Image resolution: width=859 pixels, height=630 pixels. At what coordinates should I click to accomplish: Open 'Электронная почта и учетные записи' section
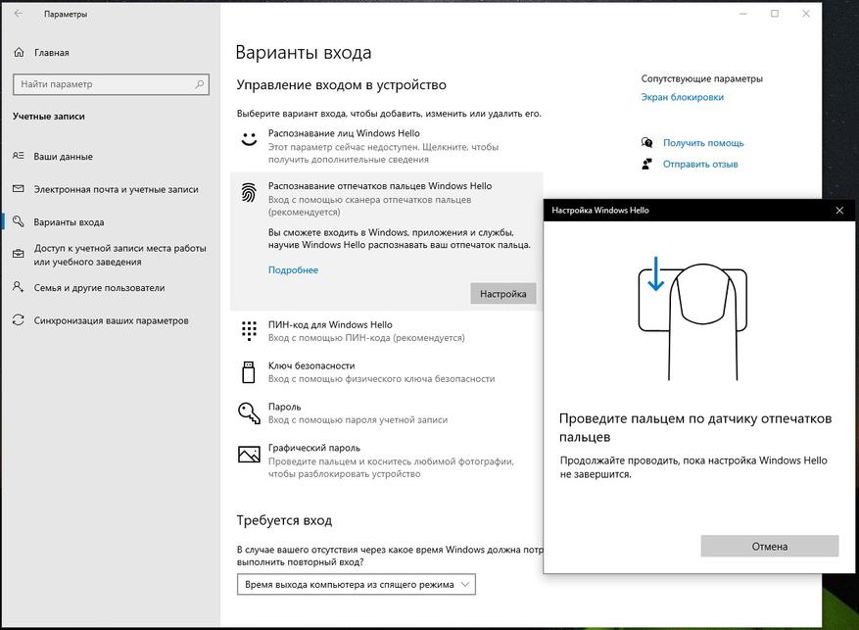116,189
